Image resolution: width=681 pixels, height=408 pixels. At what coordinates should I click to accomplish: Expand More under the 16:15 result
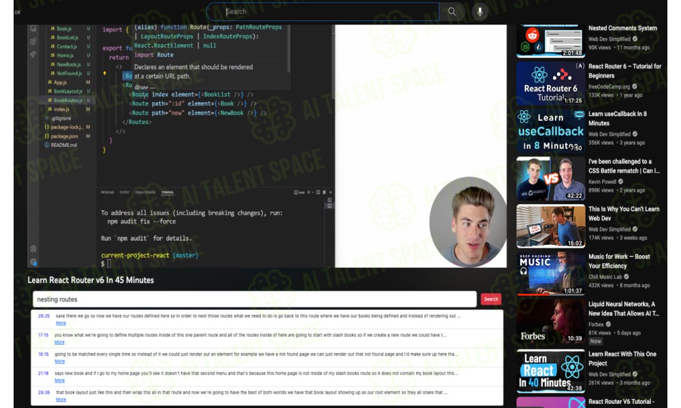pos(59,361)
